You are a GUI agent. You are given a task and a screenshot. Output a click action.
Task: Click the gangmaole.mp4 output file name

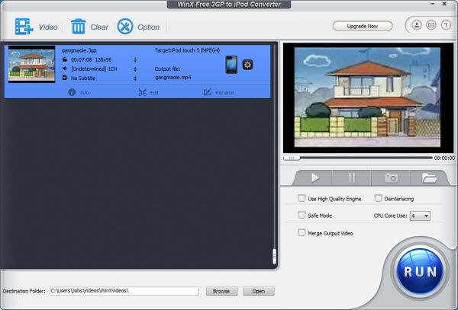(173, 78)
